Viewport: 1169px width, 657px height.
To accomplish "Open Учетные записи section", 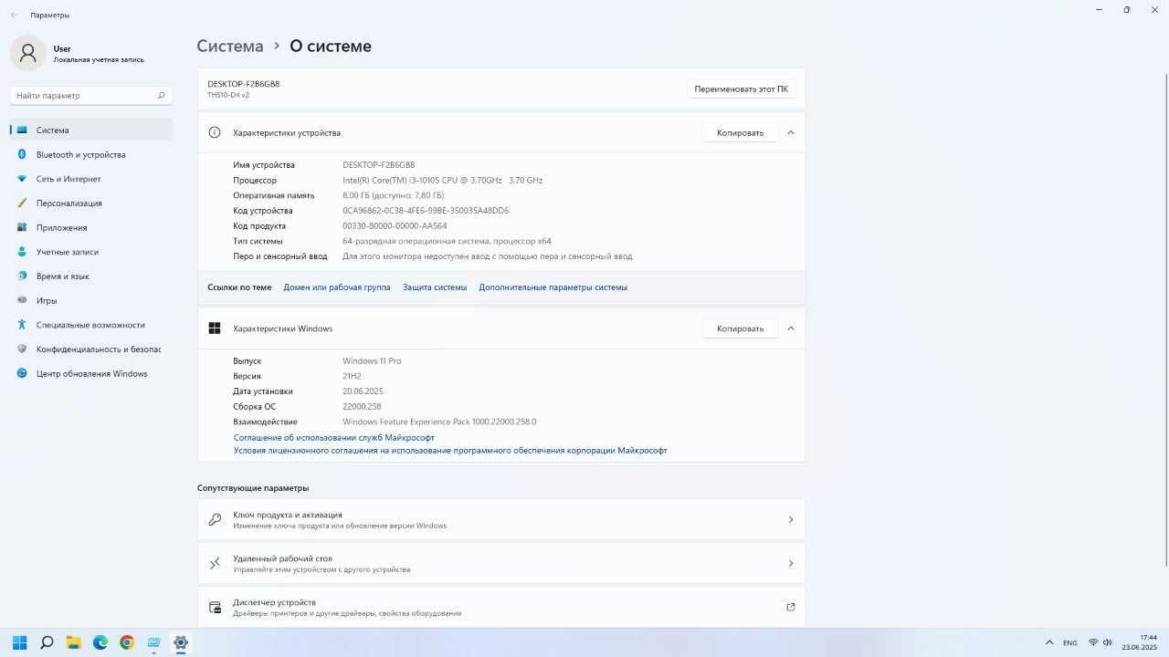I will [91, 252].
